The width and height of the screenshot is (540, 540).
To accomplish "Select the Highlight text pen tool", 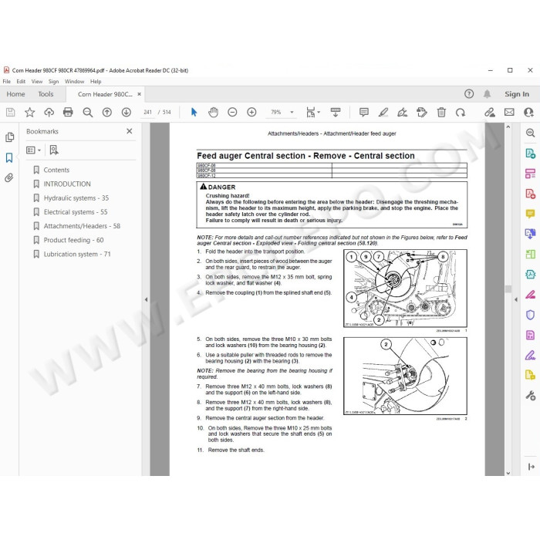I will [383, 112].
